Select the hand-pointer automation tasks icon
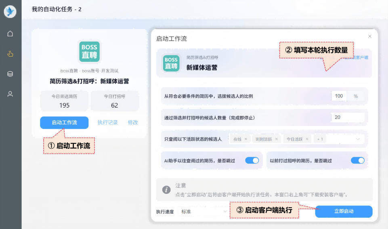The width and height of the screenshot is (388, 229). coord(10,54)
